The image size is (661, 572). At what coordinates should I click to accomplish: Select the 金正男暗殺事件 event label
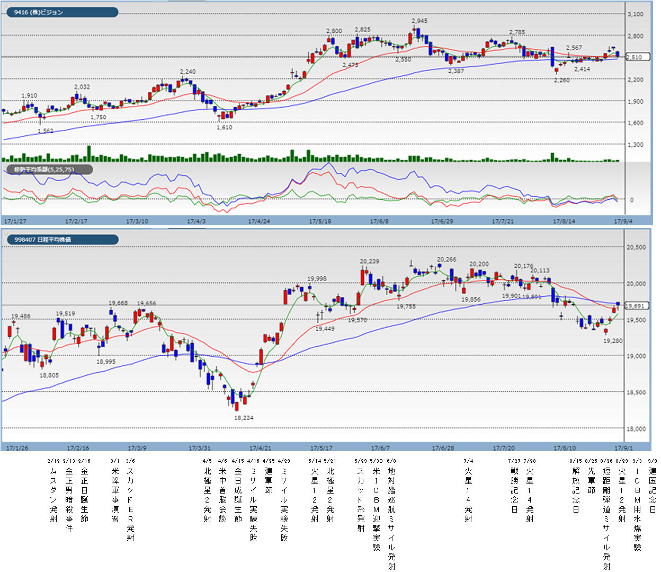(69, 500)
